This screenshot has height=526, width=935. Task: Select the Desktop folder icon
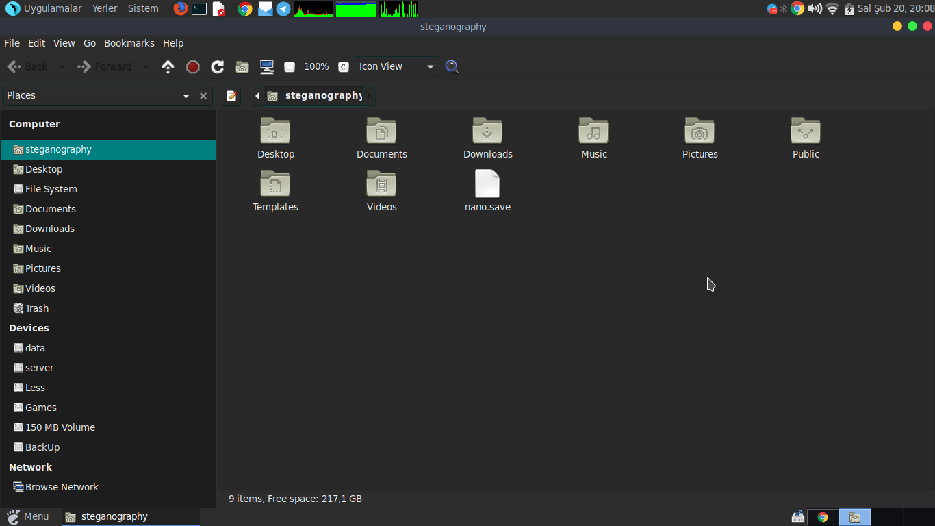click(x=275, y=130)
